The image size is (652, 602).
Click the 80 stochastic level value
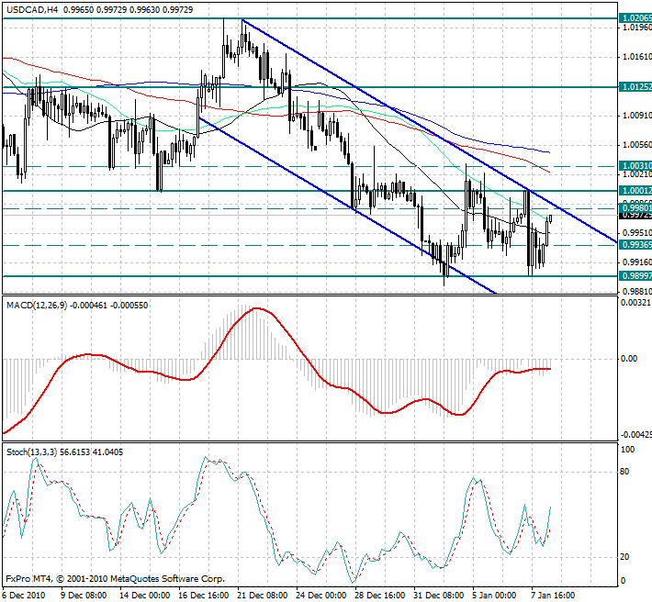click(x=624, y=472)
